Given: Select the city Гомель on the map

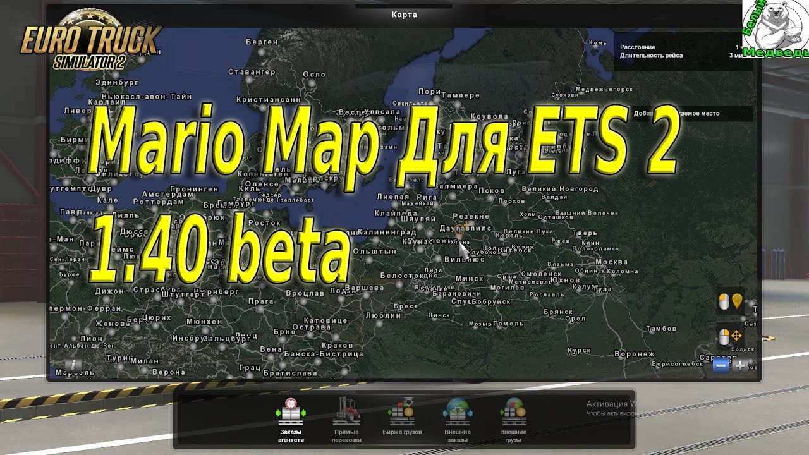Looking at the screenshot, I should point(508,323).
